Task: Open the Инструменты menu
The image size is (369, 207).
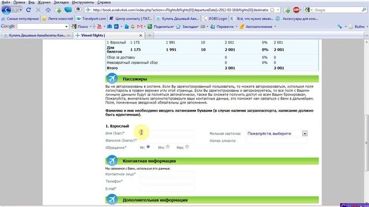Action: click(83, 2)
